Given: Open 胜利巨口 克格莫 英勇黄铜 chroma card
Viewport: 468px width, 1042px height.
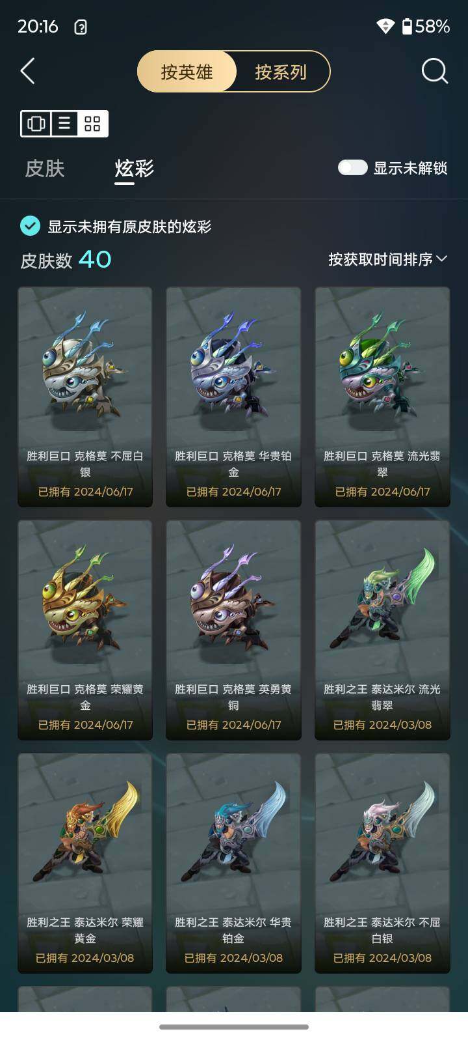Looking at the screenshot, I should [x=233, y=630].
